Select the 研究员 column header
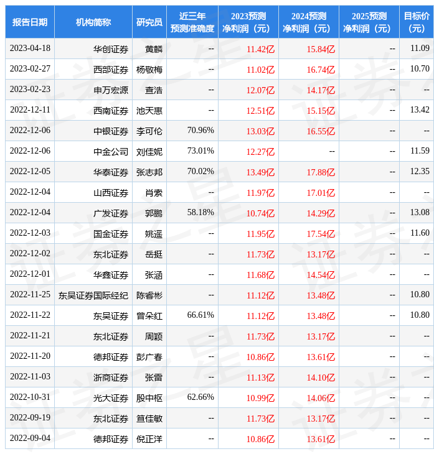 149,22
